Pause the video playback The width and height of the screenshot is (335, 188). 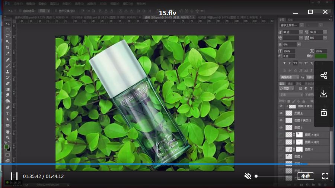click(14, 176)
